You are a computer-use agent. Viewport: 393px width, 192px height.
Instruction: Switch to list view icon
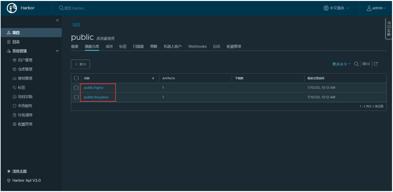coord(368,64)
